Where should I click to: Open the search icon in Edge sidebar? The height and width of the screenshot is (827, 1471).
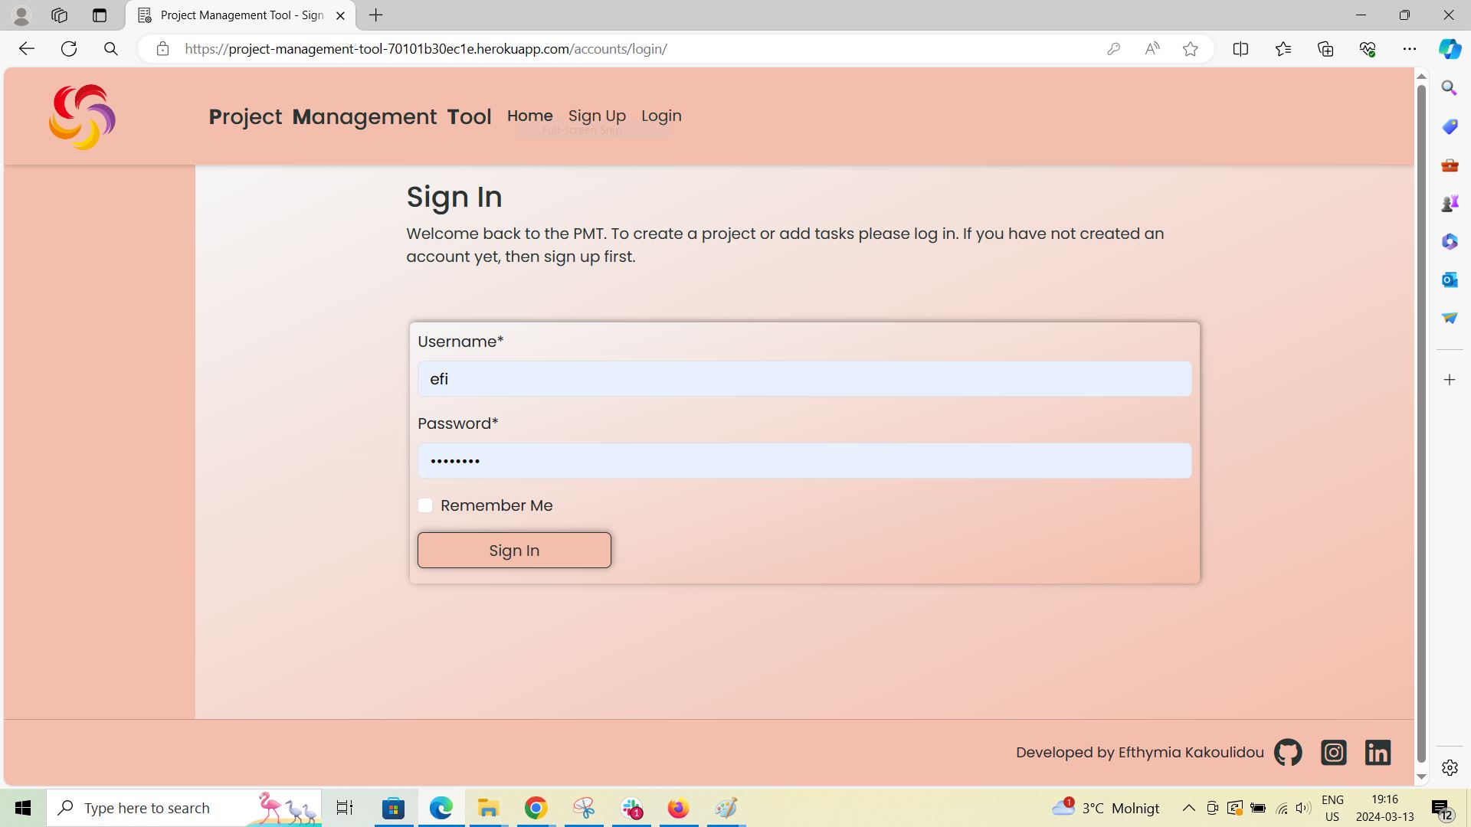click(x=1449, y=87)
